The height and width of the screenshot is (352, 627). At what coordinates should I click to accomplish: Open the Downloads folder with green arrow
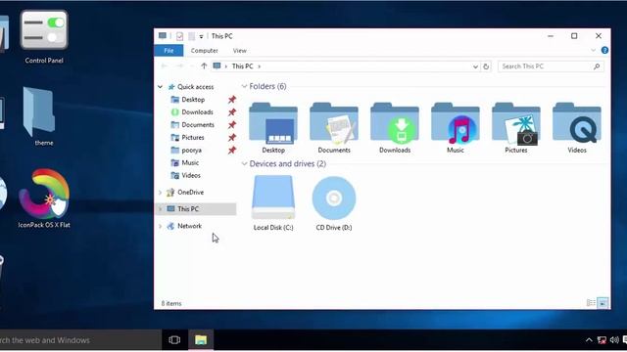pos(395,128)
